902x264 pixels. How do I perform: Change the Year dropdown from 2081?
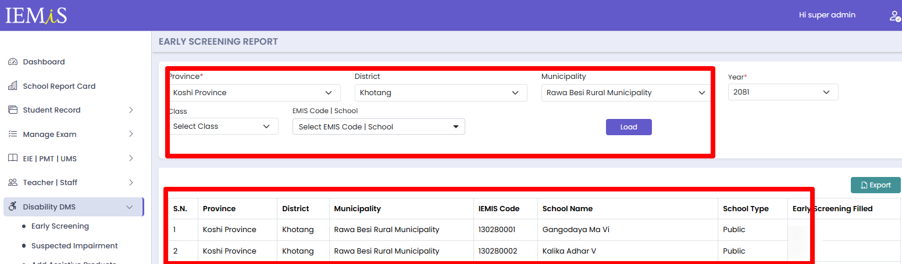[783, 92]
